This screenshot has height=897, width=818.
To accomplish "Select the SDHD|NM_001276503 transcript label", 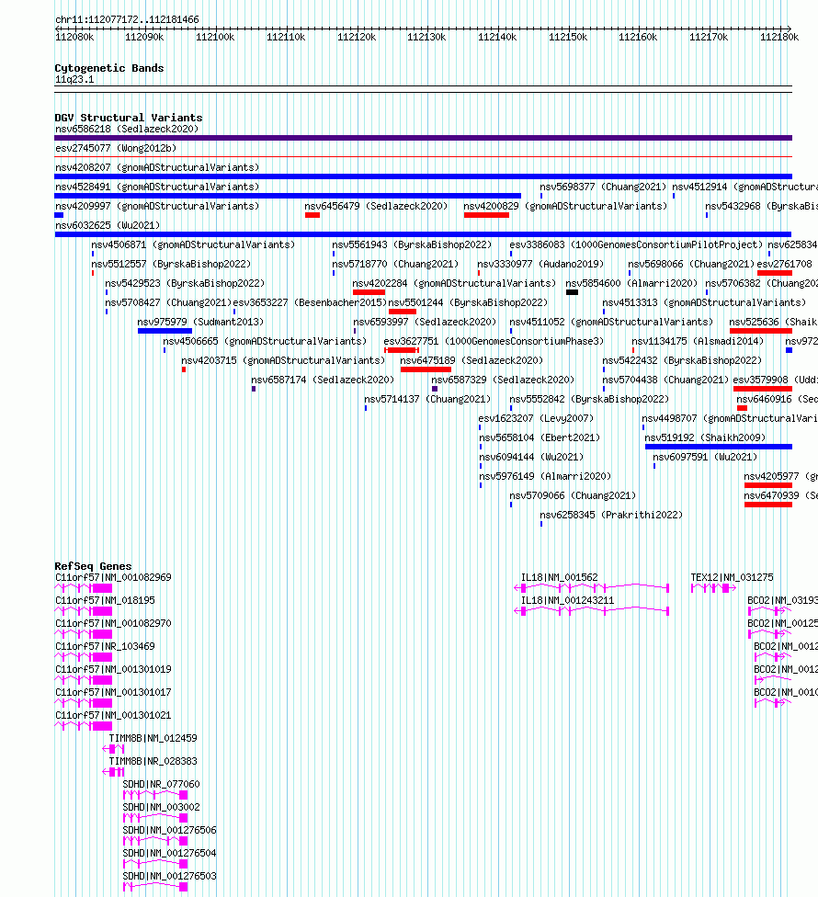I will pyautogui.click(x=170, y=876).
